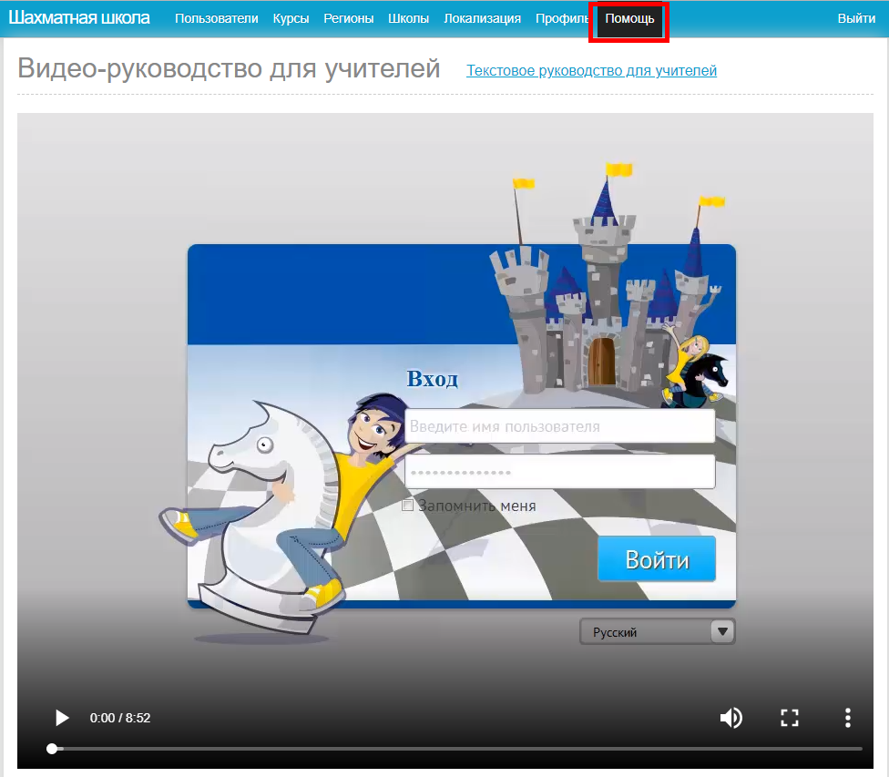Enter fullscreen mode for the video
The width and height of the screenshot is (889, 777).
click(790, 718)
